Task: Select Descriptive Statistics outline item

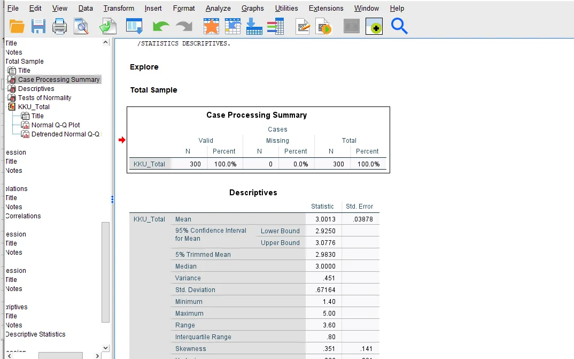Action: pyautogui.click(x=35, y=334)
